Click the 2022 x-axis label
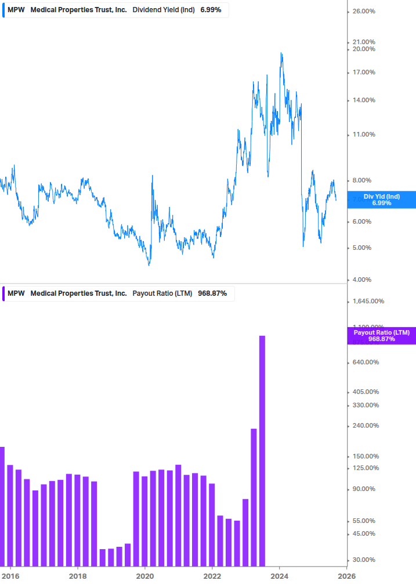The image size is (416, 584). point(212,576)
